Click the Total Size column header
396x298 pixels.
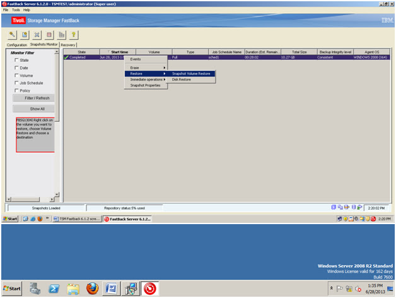coord(299,52)
